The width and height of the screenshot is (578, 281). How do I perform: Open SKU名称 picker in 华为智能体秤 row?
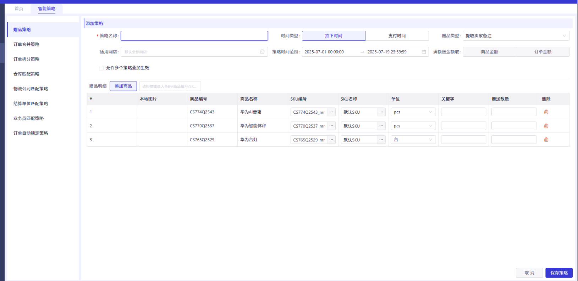point(381,126)
